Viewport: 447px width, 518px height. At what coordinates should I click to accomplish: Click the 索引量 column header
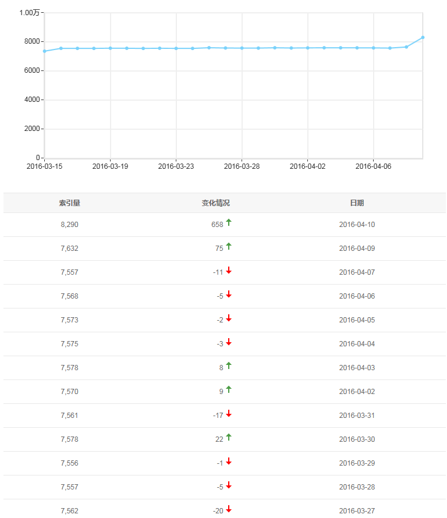click(69, 203)
